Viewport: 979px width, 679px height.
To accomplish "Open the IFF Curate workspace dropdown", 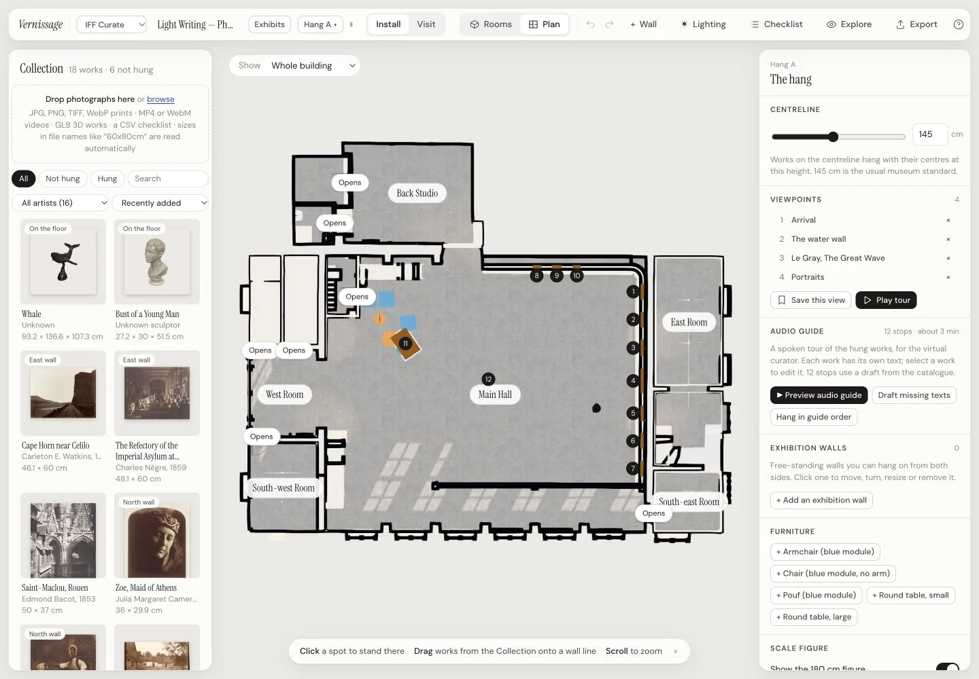I will (x=111, y=24).
